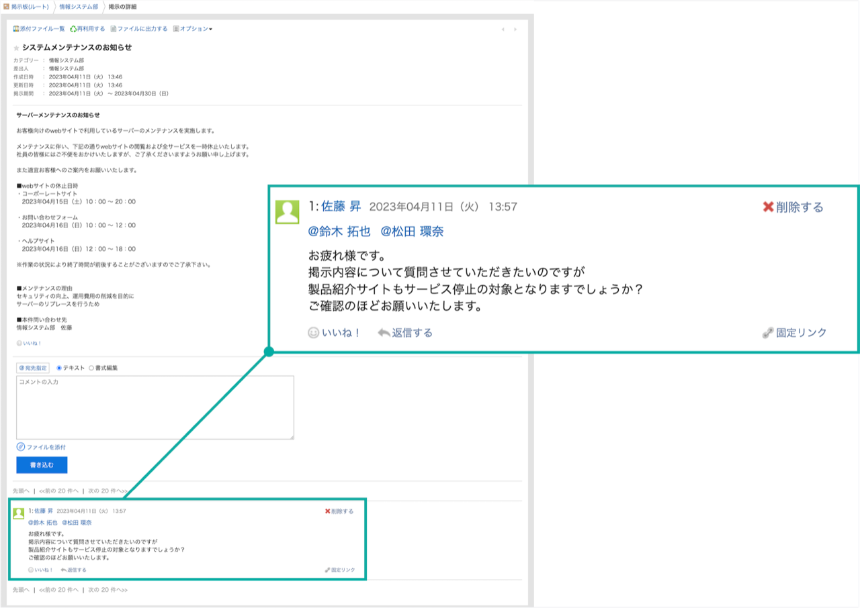The height and width of the screenshot is (608, 860).
Task: Click the ・お問い合わせフォーム line
Action: click(x=47, y=217)
